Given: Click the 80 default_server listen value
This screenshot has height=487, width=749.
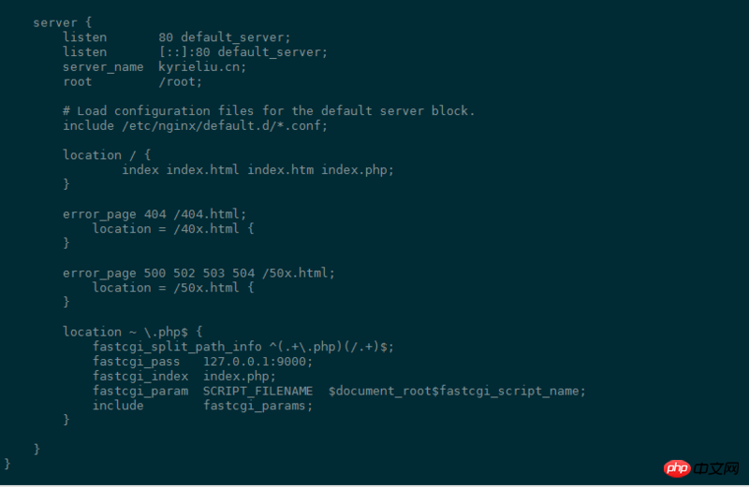Looking at the screenshot, I should point(224,37).
